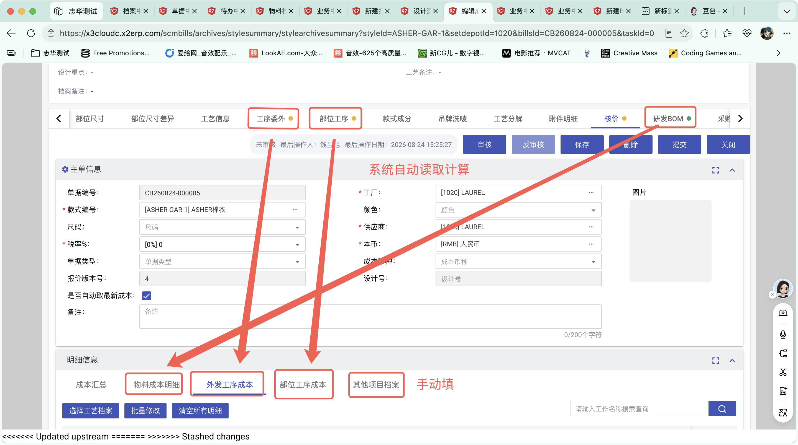Screen dimensions: 798x445
Task: Open the 颜色 dropdown
Action: [518, 210]
